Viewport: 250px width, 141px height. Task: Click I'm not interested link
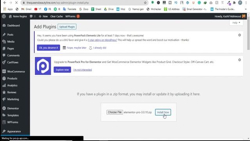click(82, 70)
